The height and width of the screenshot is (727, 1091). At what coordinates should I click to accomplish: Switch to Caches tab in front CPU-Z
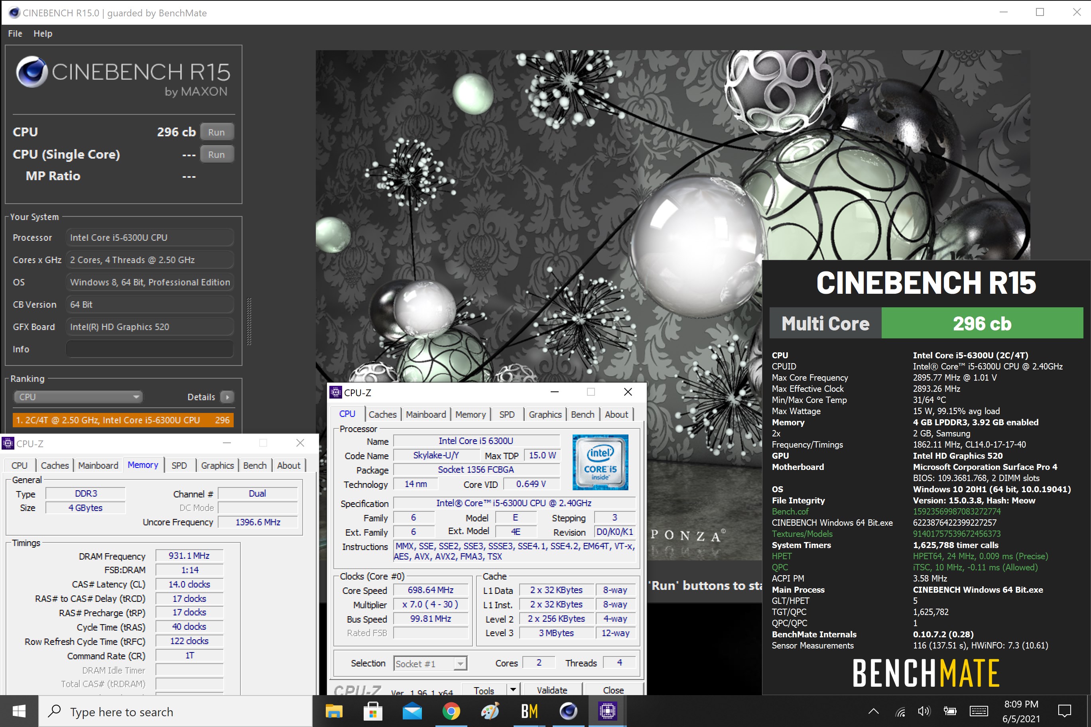382,415
